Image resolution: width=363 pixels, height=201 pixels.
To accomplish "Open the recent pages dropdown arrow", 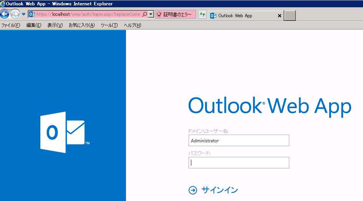I will [x=24, y=15].
